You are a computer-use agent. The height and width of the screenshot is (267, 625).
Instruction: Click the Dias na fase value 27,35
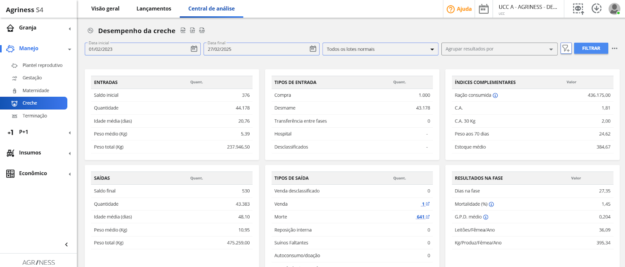coord(605,191)
